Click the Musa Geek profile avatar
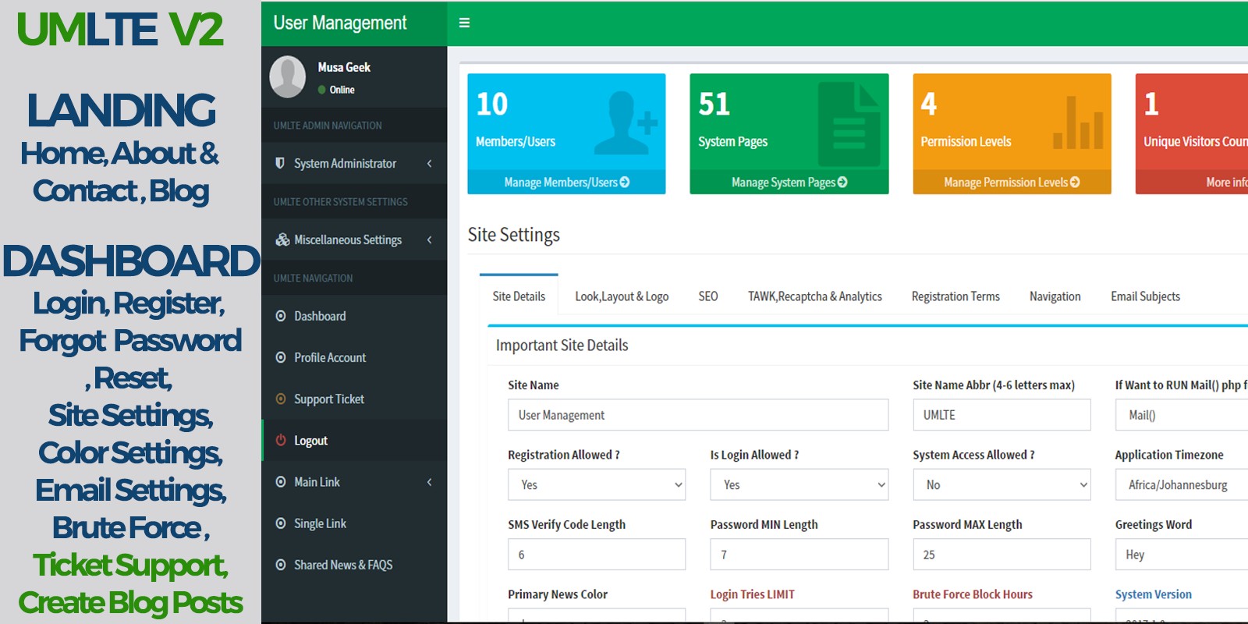1248x624 pixels. [287, 76]
